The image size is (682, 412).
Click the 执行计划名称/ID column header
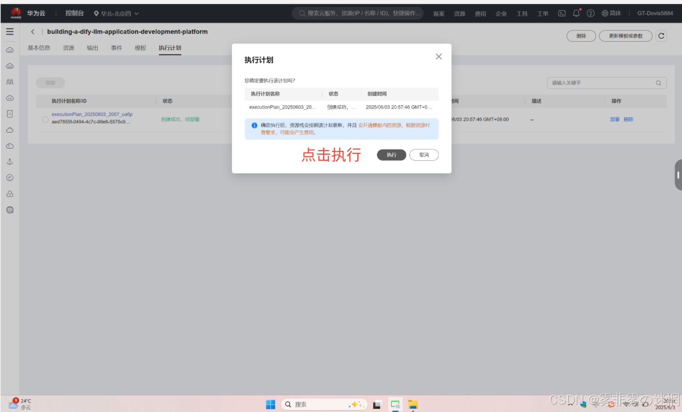coord(69,101)
